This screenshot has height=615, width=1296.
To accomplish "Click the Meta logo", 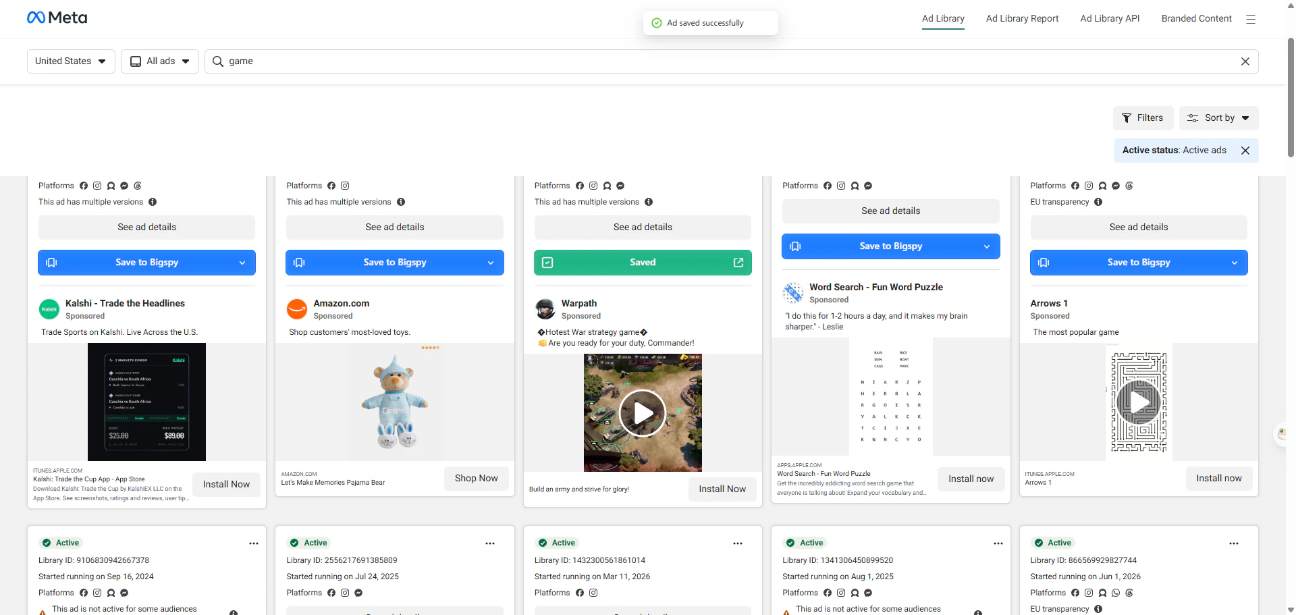I will coord(57,18).
